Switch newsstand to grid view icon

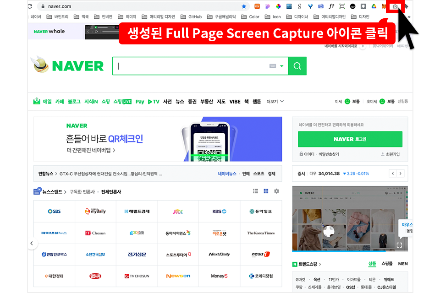[x=266, y=191]
